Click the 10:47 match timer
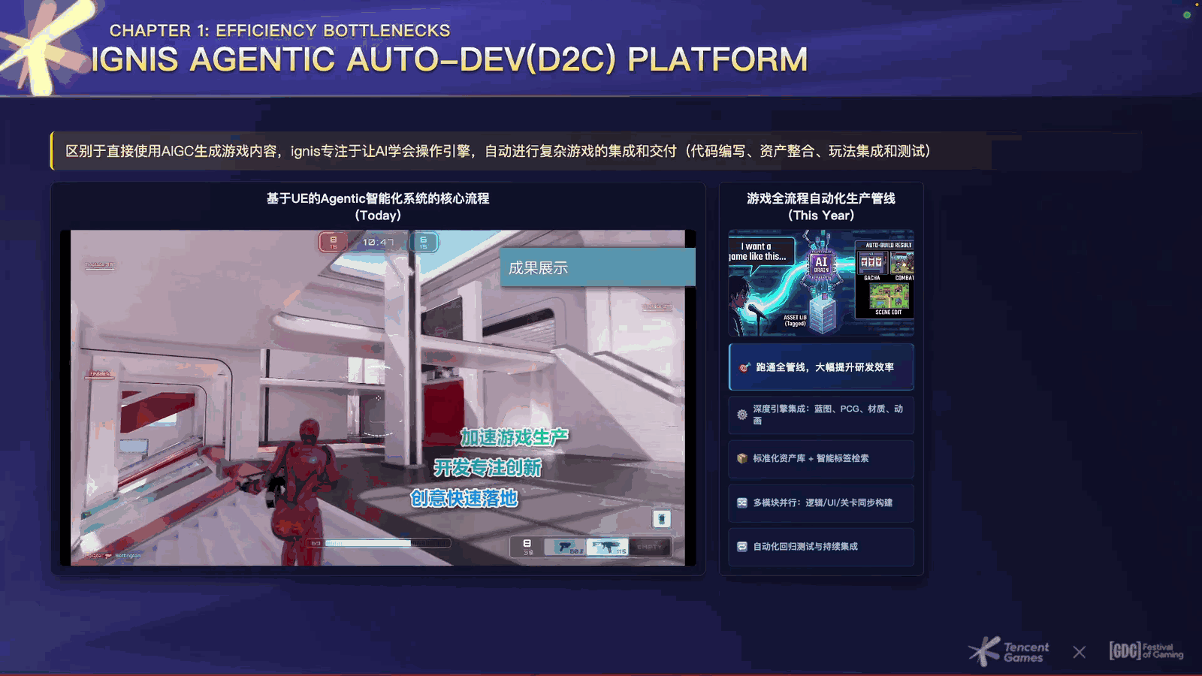1202x676 pixels. (x=378, y=242)
